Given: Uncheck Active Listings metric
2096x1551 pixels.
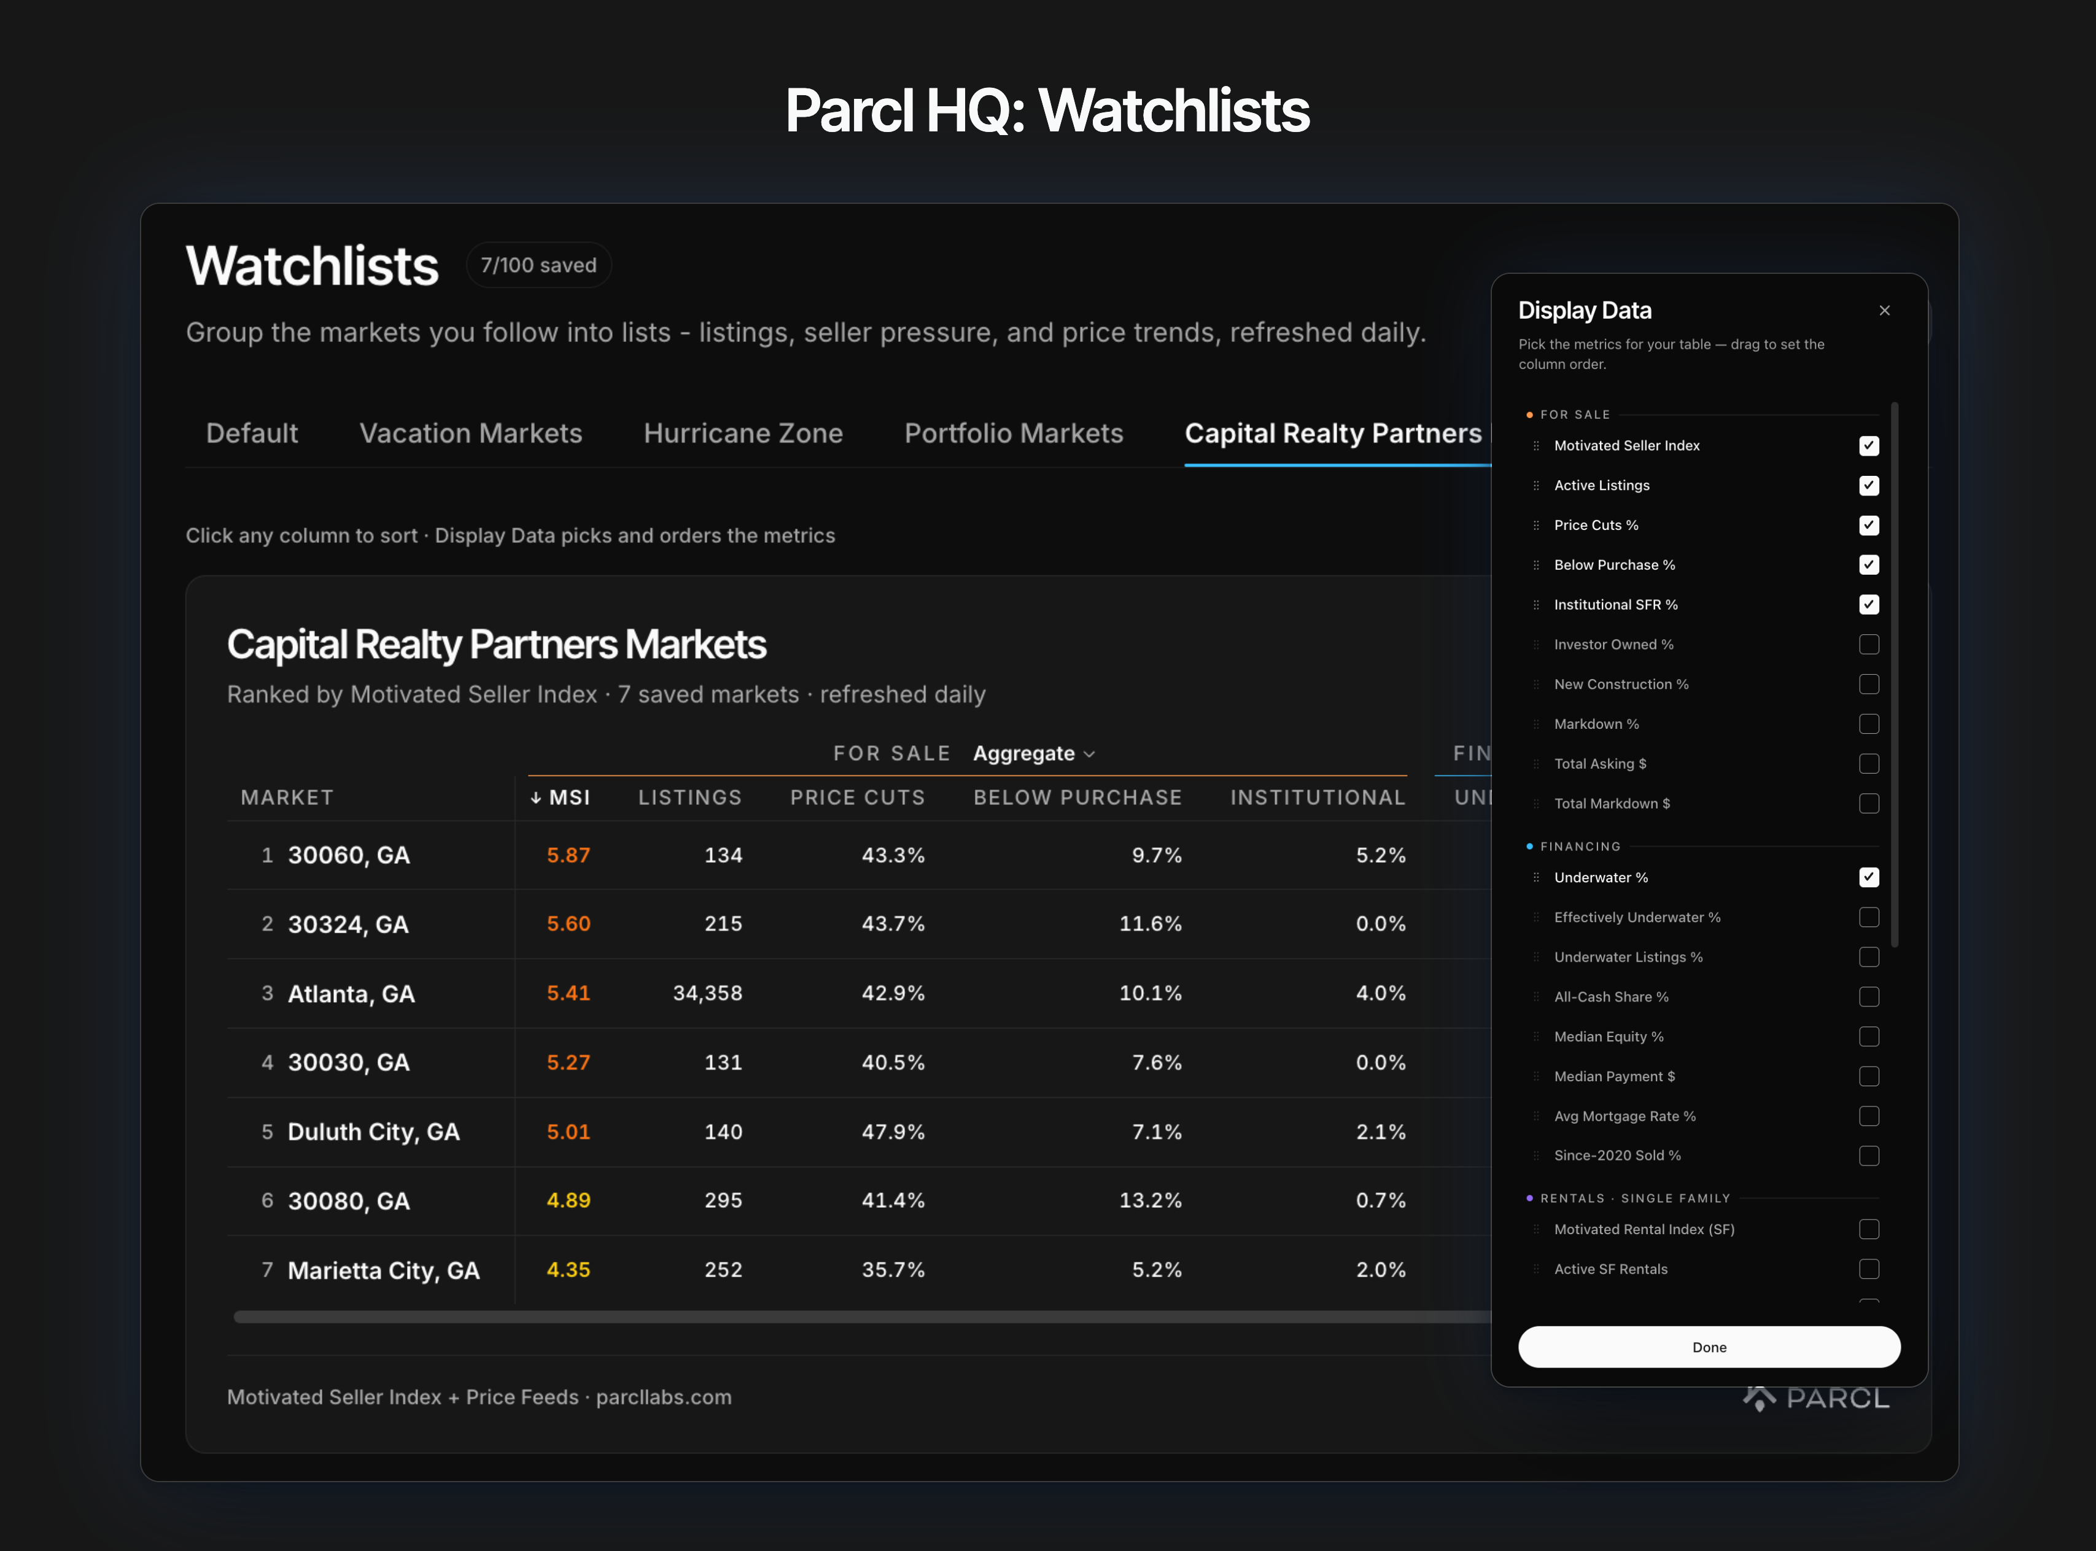Looking at the screenshot, I should 1869,486.
